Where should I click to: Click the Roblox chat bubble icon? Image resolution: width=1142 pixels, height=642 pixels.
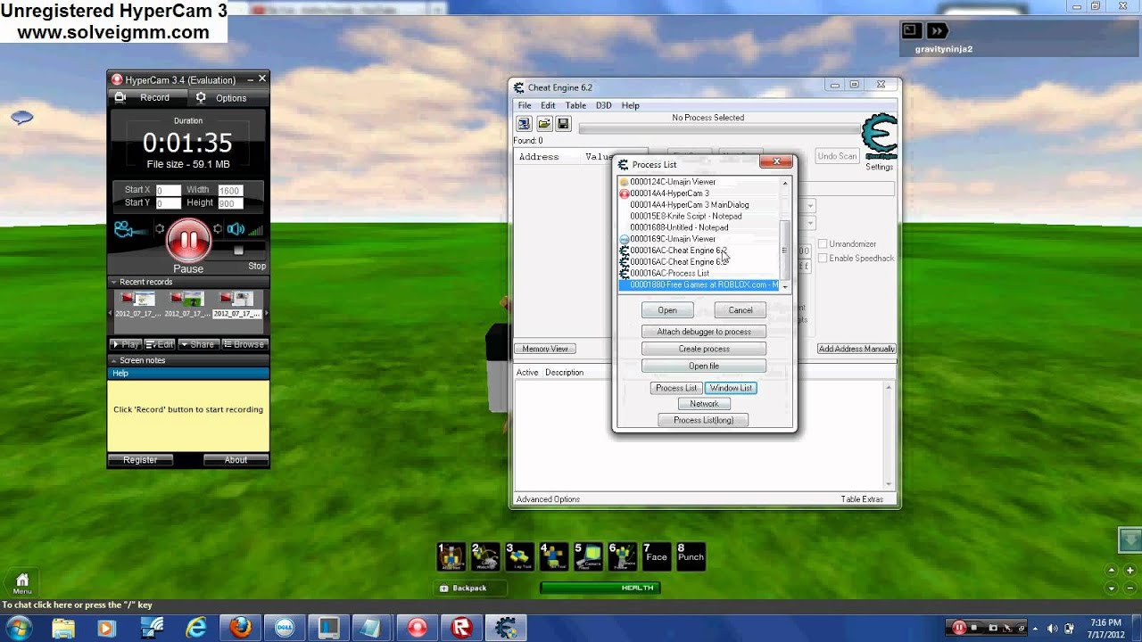(22, 118)
